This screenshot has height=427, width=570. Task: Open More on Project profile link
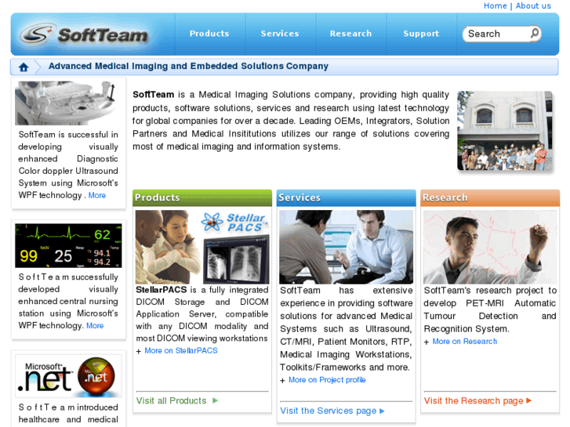pyautogui.click(x=327, y=380)
